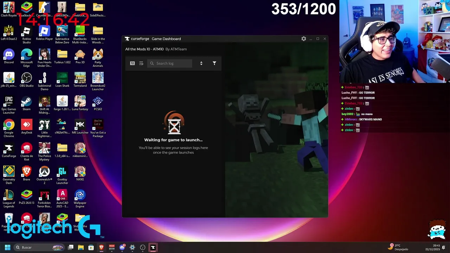Open CurseForge desktop shortcut
The image size is (450, 253).
(x=9, y=150)
